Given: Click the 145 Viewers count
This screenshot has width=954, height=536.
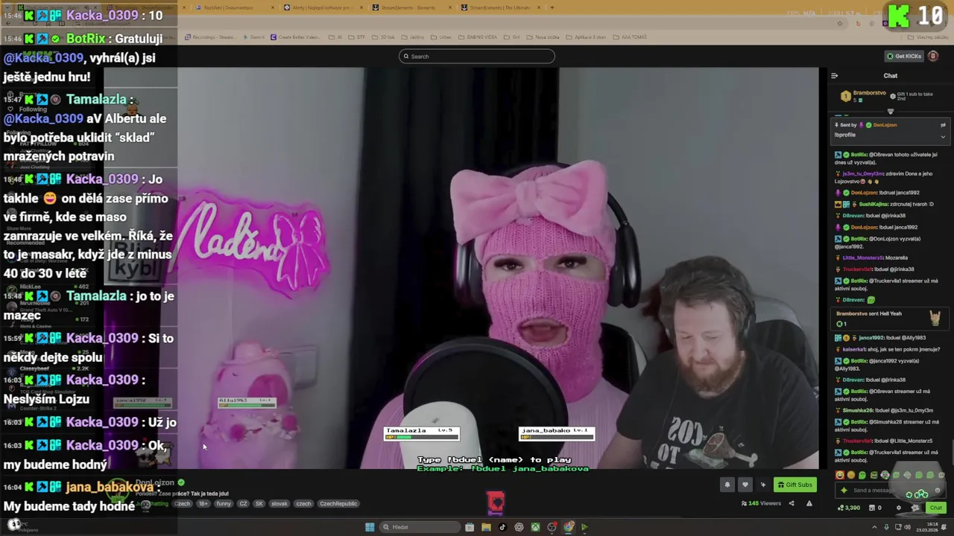Looking at the screenshot, I should point(761,504).
